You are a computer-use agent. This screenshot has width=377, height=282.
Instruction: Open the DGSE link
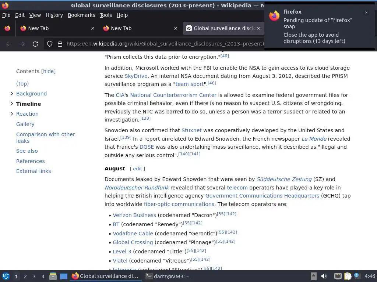(x=147, y=147)
